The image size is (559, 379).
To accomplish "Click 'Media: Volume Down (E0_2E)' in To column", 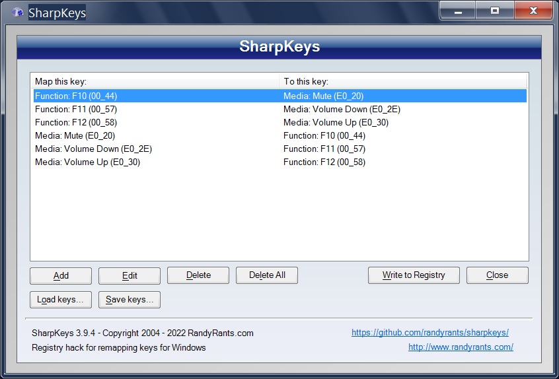I will [x=342, y=109].
